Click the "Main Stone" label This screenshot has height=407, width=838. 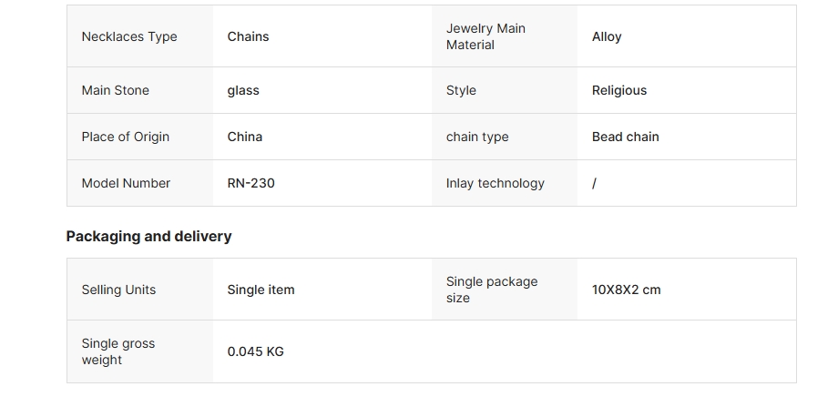116,90
